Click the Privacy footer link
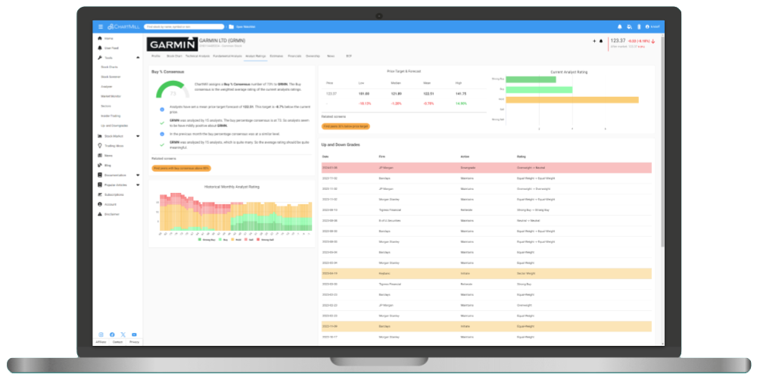Screen dimensions: 757x389 click(x=134, y=342)
